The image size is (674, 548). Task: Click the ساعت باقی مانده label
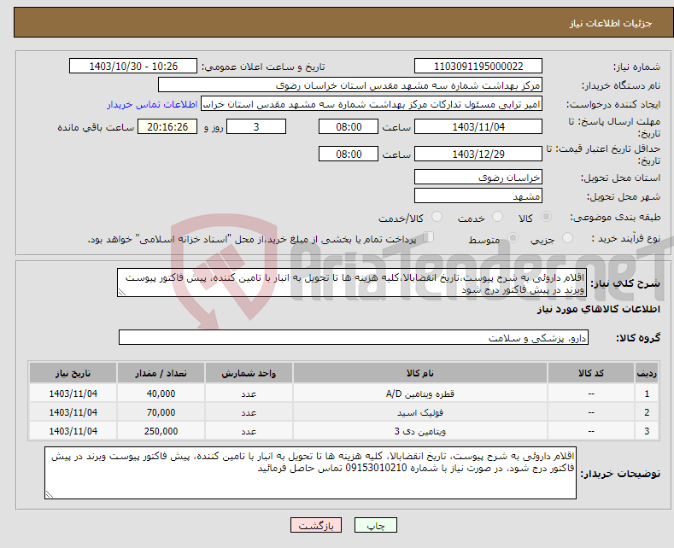pos(96,127)
